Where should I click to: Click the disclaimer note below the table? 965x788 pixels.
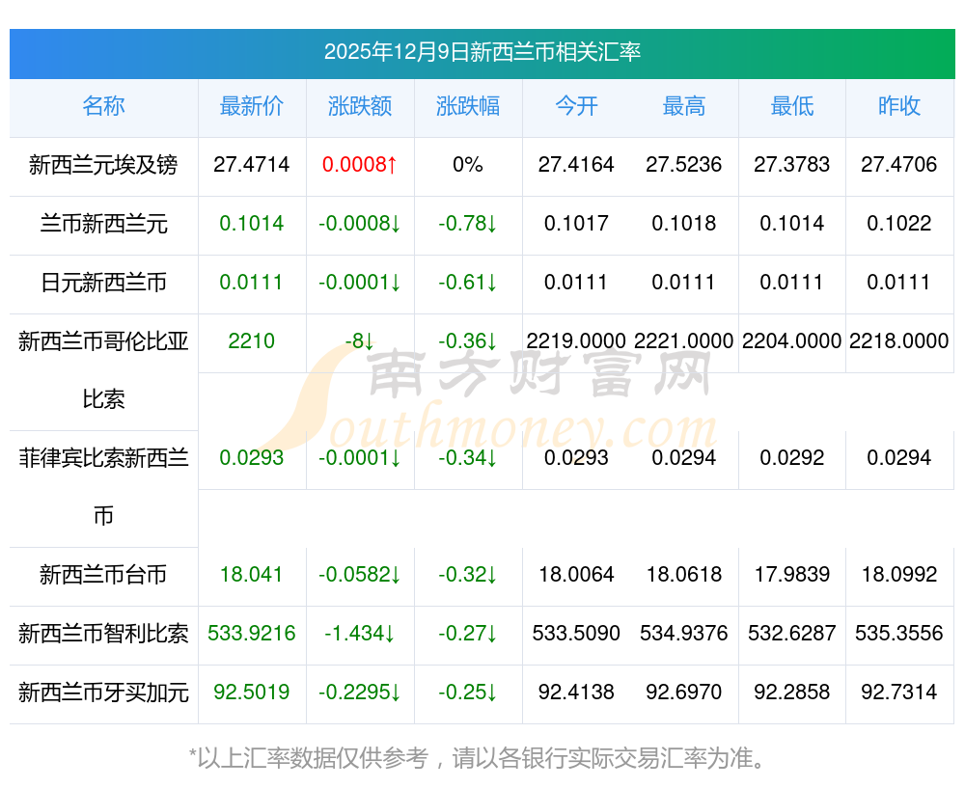[478, 758]
